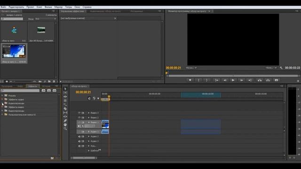Image resolution: width=301 pixels, height=169 pixels.
Task: Click the Mark In button
Action: click(198, 80)
